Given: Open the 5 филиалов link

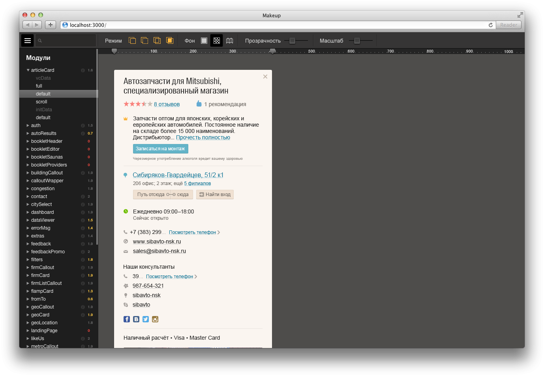Looking at the screenshot, I should coord(197,183).
